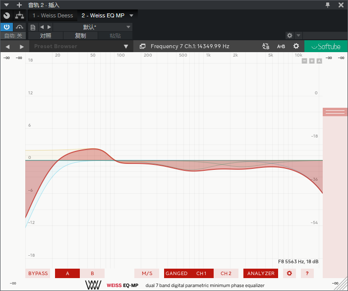Go to previous host preset
The image size is (348, 291).
tap(42, 27)
